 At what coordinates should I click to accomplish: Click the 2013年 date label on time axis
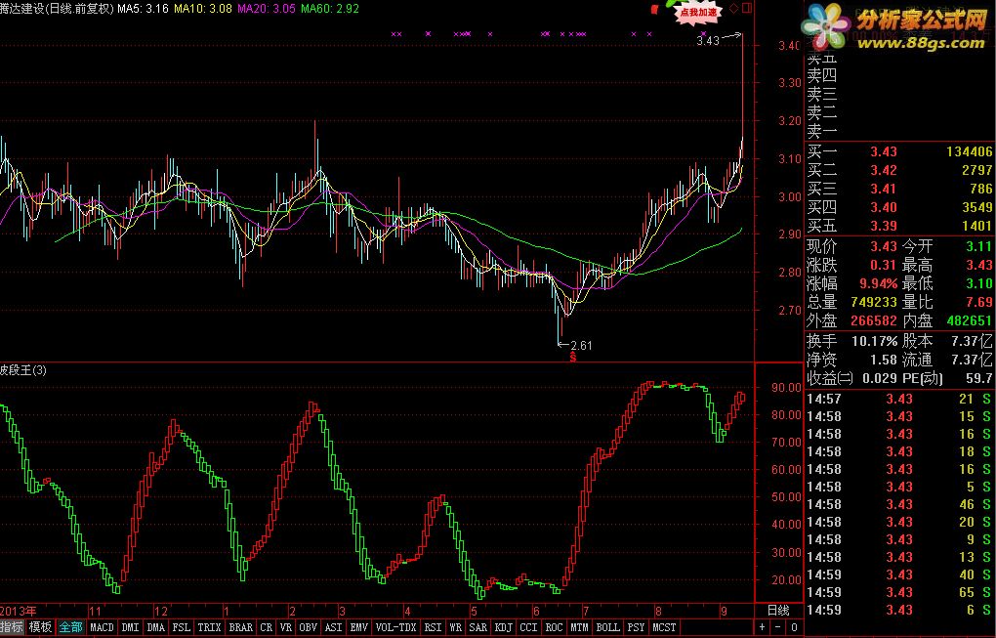pyautogui.click(x=19, y=611)
